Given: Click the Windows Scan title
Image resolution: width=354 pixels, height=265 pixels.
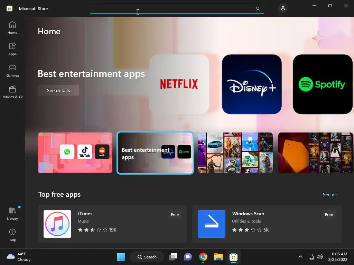Looking at the screenshot, I should click(x=248, y=214).
